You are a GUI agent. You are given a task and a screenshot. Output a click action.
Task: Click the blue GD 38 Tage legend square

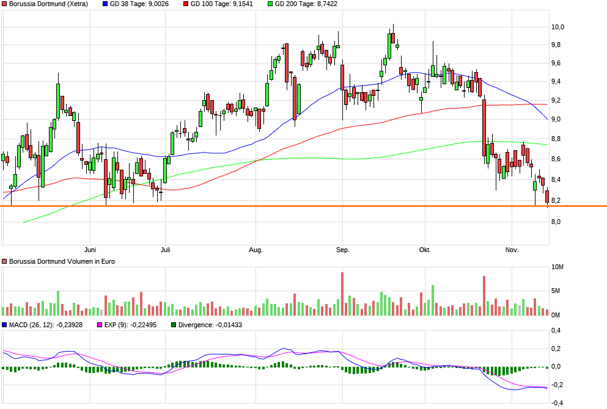point(105,4)
